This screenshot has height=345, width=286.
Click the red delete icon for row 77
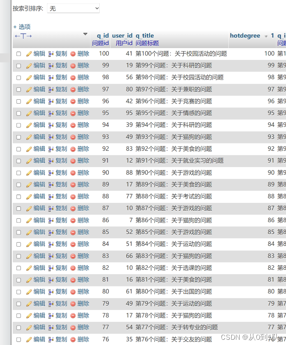point(73,328)
